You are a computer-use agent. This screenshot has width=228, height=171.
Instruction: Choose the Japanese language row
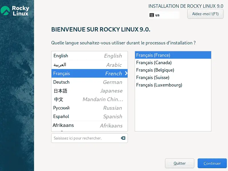tap(90, 91)
